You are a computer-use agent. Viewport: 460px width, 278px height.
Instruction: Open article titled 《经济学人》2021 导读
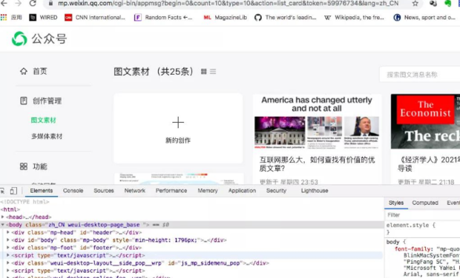tap(429, 164)
